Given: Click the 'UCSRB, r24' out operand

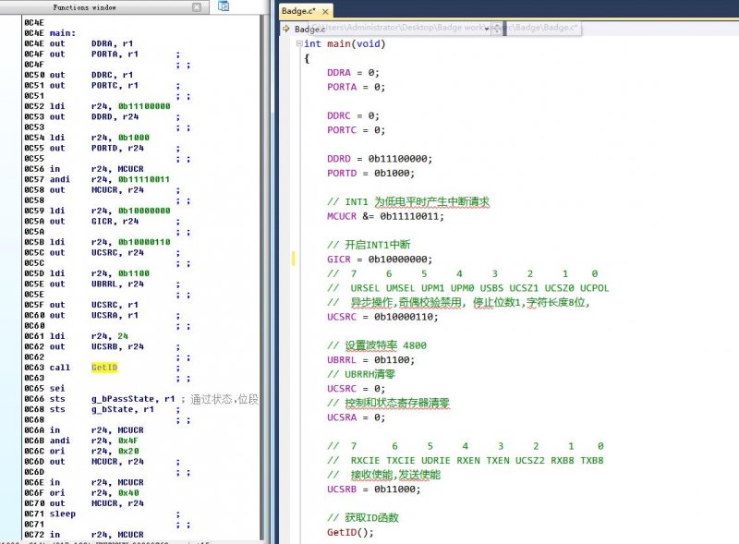Looking at the screenshot, I should coord(117,346).
